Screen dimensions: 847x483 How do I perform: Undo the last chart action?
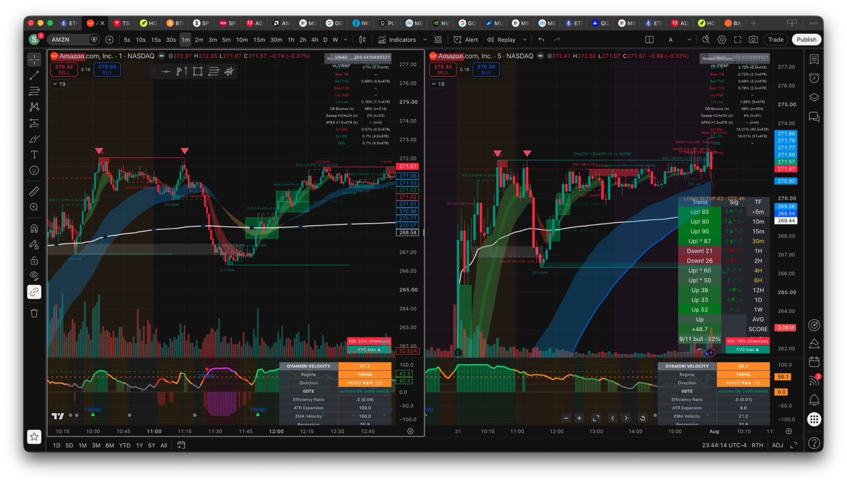pos(541,40)
